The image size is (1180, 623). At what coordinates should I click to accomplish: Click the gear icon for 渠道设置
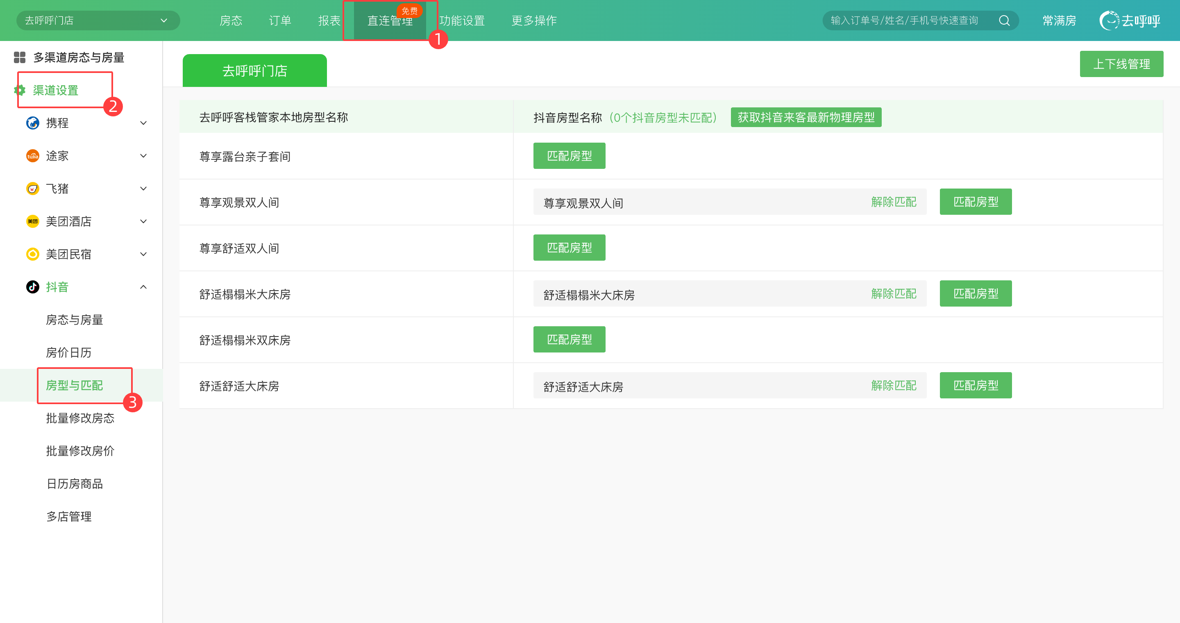(x=20, y=90)
